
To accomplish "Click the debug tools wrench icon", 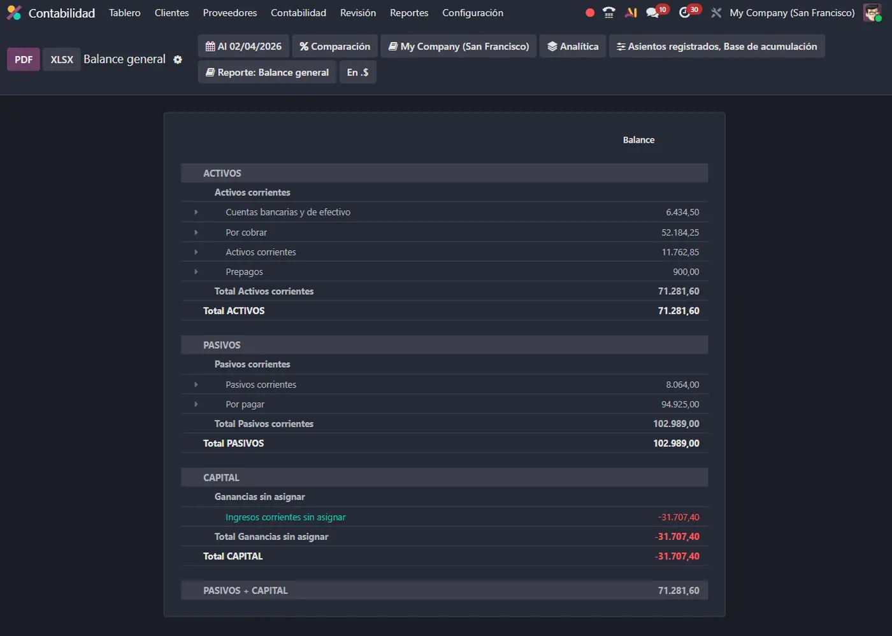I will point(716,13).
